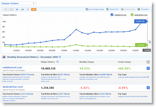Select the 30D time range

pos(11,10)
